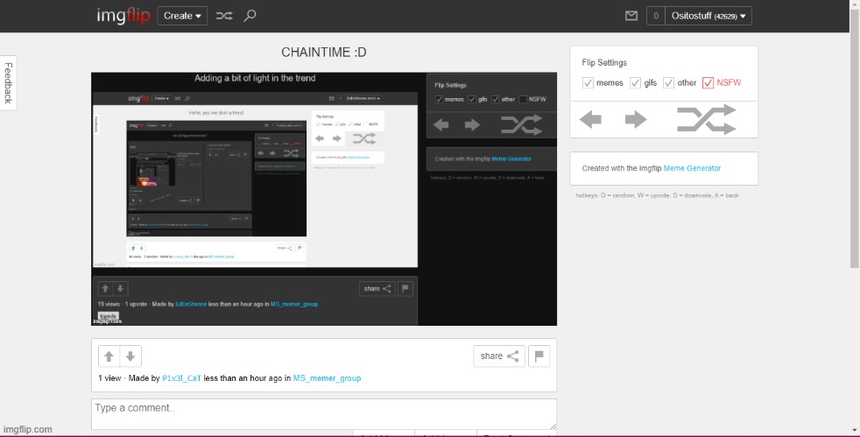Click the vertical page scrollbar
This screenshot has height=437, width=860.
(855, 137)
